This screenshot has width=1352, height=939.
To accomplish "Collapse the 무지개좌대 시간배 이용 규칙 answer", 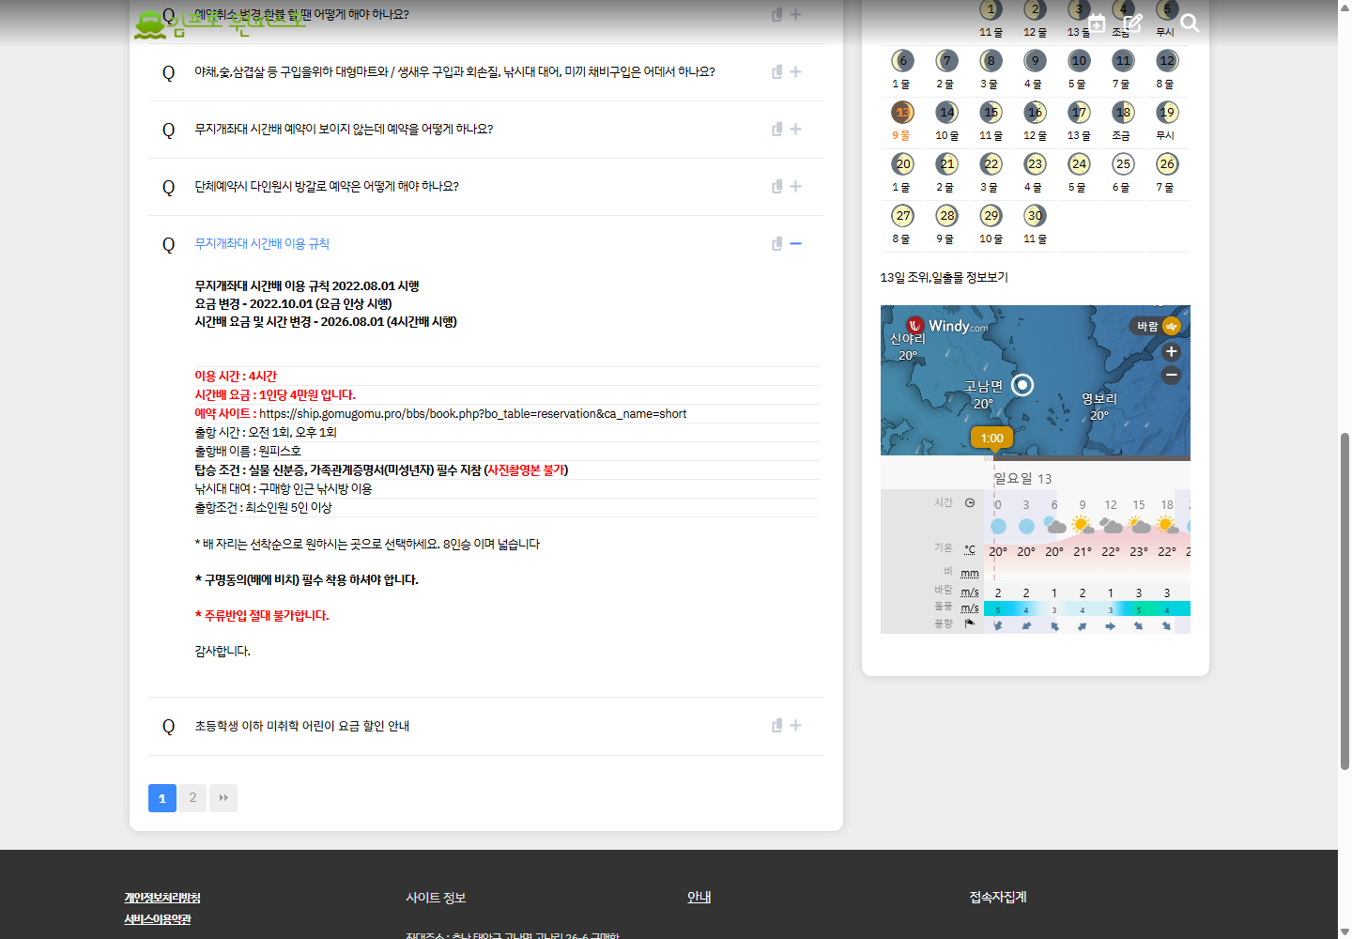I will pyautogui.click(x=795, y=244).
